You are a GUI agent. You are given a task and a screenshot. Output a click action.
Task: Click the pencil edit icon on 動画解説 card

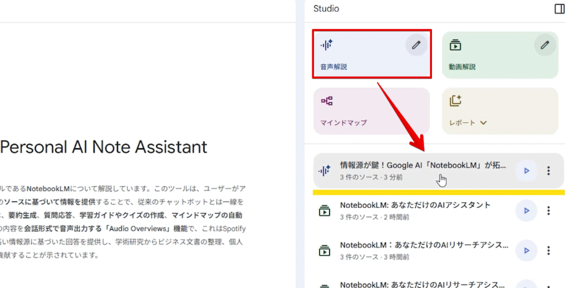(545, 45)
